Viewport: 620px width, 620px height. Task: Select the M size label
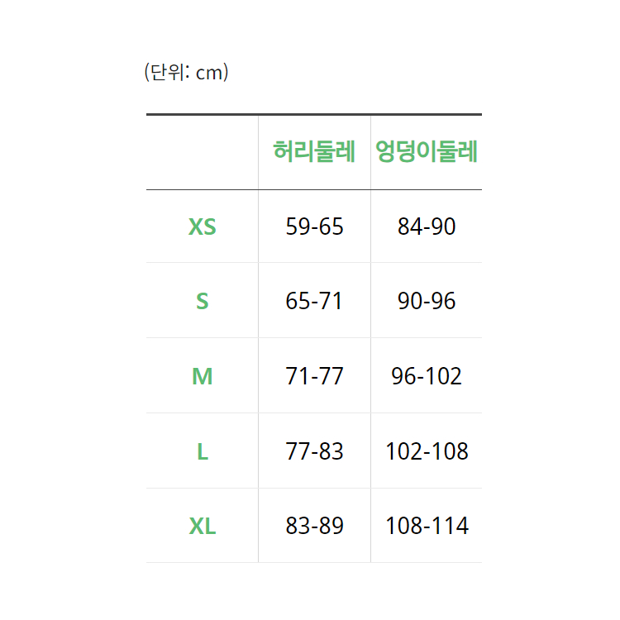pos(203,377)
